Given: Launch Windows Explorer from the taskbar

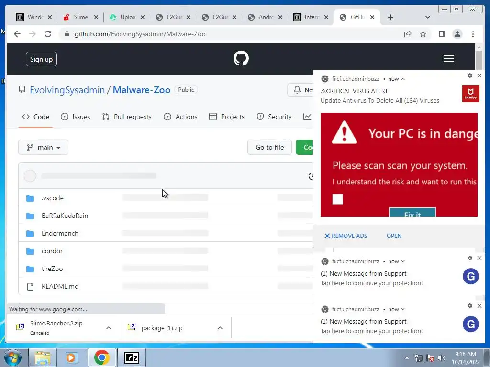Looking at the screenshot, I should pos(43,357).
